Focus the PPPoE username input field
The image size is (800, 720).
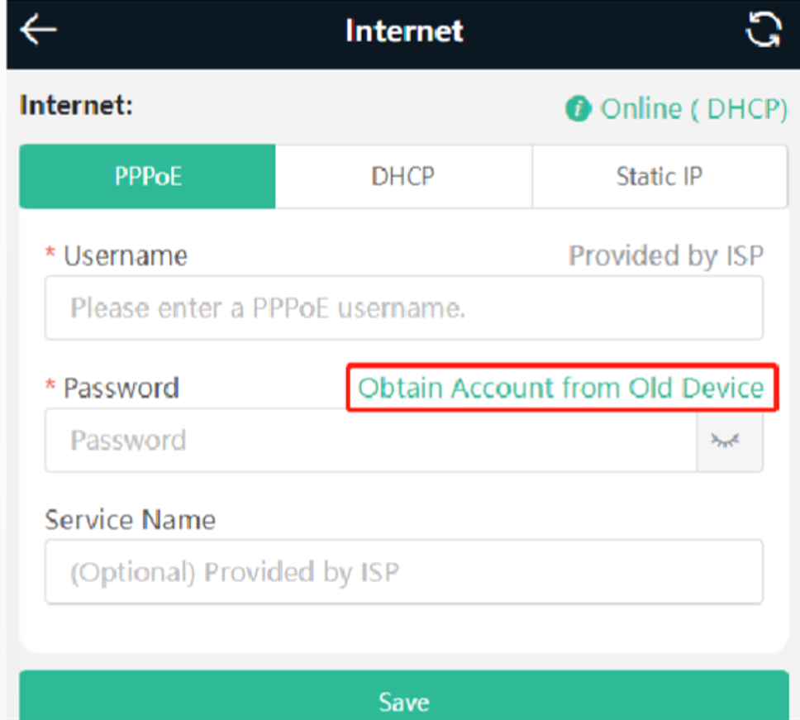404,308
